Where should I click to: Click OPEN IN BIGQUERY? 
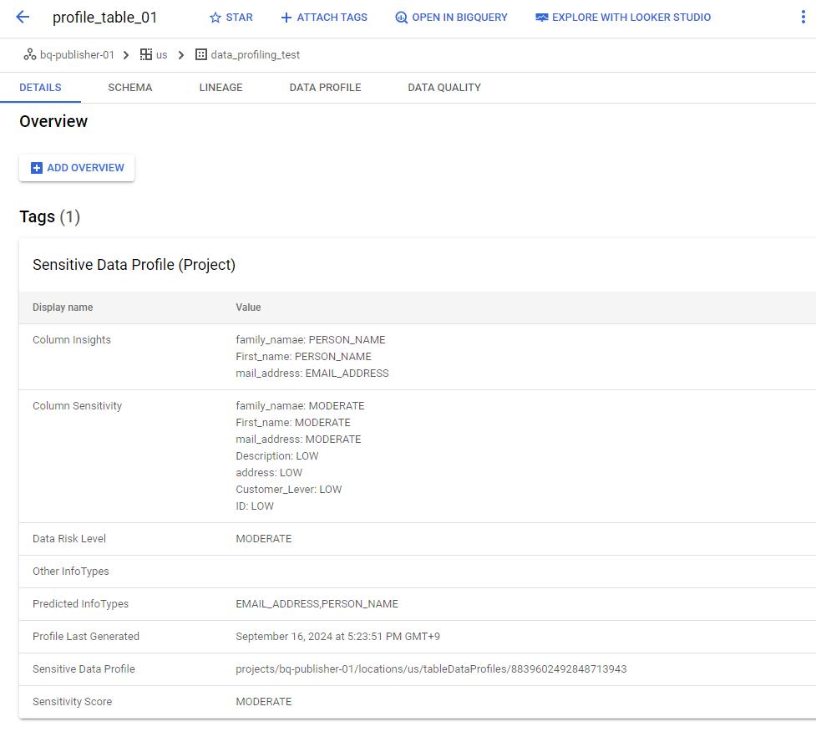459,18
